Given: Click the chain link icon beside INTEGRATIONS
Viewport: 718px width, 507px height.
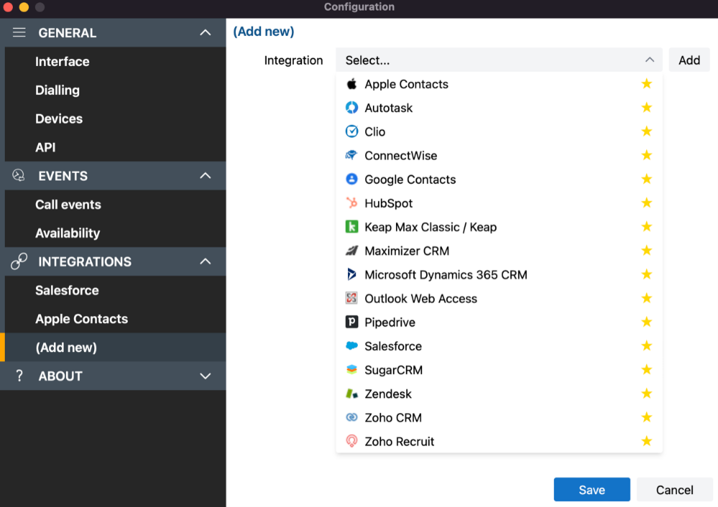Looking at the screenshot, I should pos(19,261).
